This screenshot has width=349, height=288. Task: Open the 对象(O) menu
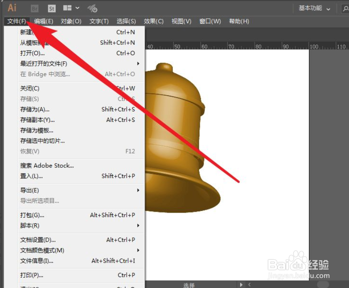point(71,21)
